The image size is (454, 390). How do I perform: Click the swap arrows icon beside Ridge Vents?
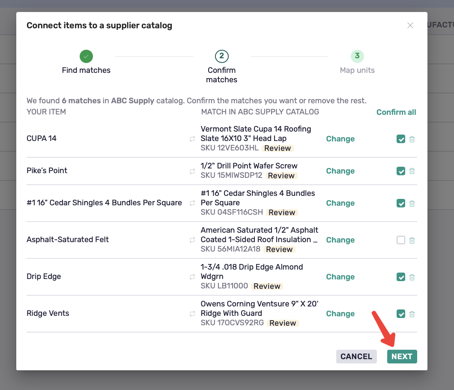192,314
